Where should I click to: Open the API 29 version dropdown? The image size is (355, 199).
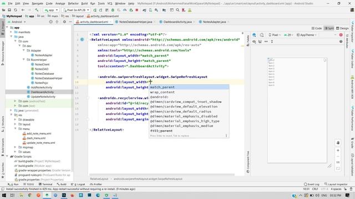tap(288, 35)
